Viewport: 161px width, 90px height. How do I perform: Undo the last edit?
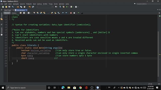(30, 7)
